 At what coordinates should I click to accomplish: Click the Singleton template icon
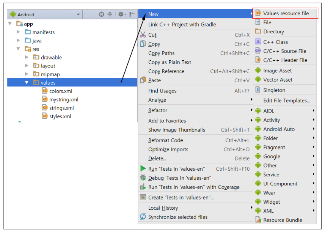pos(258,90)
